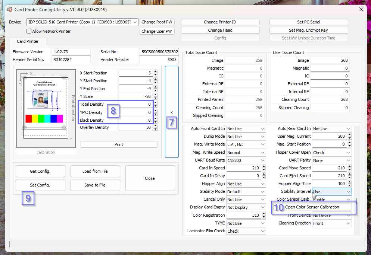The height and width of the screenshot is (255, 371).
Task: Adjust the Y End Position stepper
Action: (155, 89)
